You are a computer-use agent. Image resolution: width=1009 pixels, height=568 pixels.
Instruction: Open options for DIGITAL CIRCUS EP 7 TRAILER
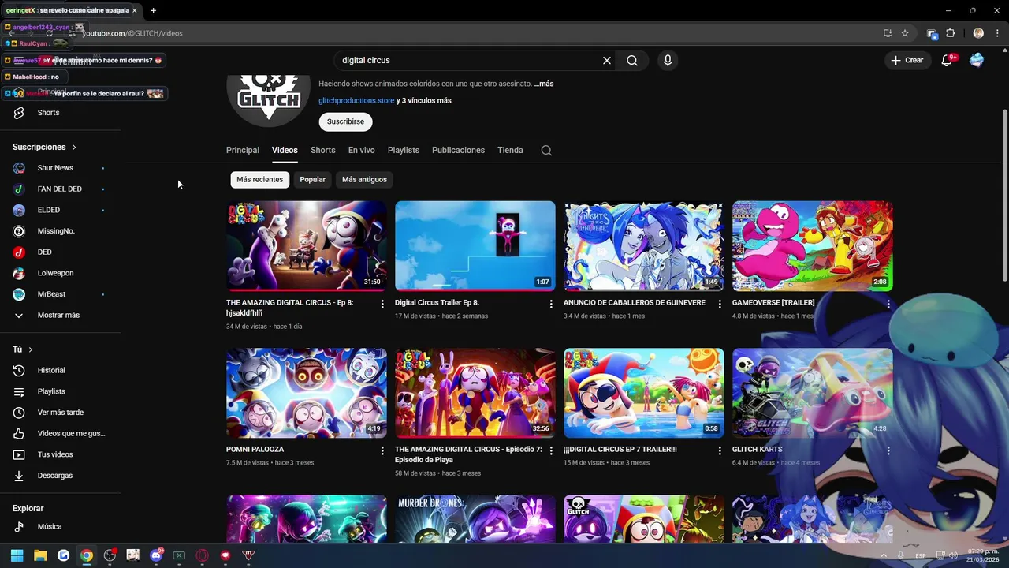click(720, 450)
